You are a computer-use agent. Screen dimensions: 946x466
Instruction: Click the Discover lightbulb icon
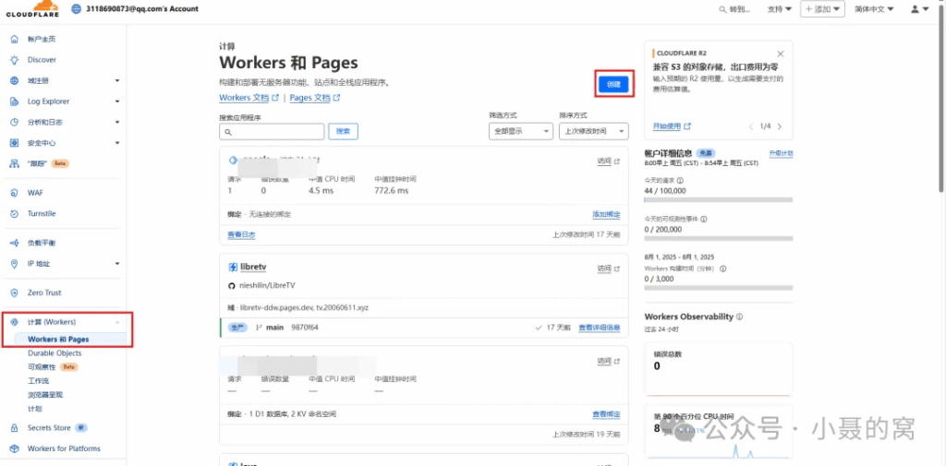point(15,60)
